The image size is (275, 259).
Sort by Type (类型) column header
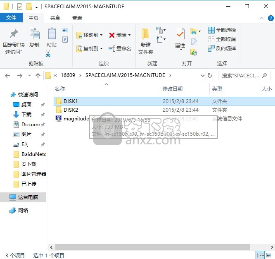point(217,89)
